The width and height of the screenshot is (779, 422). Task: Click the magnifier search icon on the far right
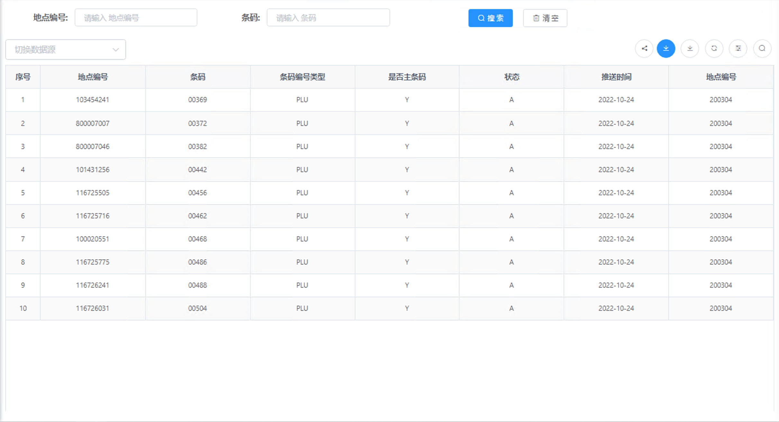point(762,48)
